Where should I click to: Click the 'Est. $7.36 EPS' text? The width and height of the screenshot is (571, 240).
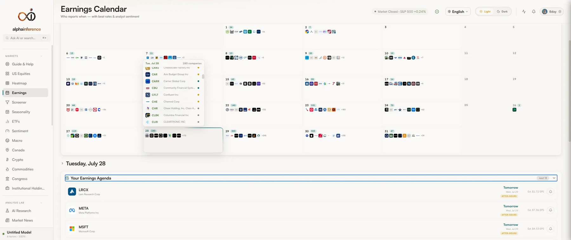pos(536,210)
